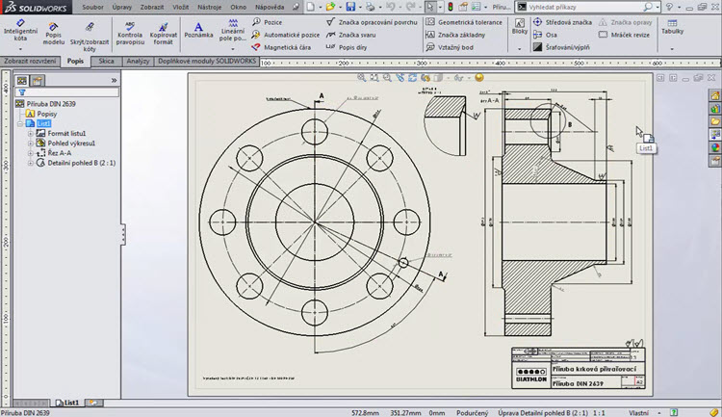The image size is (722, 417).
Task: Open the Nástroje menu
Action: [209, 7]
